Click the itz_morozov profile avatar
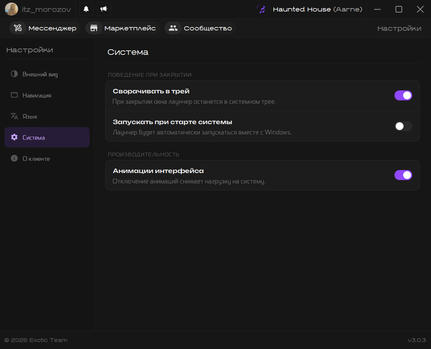This screenshot has height=349, width=431. [x=11, y=9]
